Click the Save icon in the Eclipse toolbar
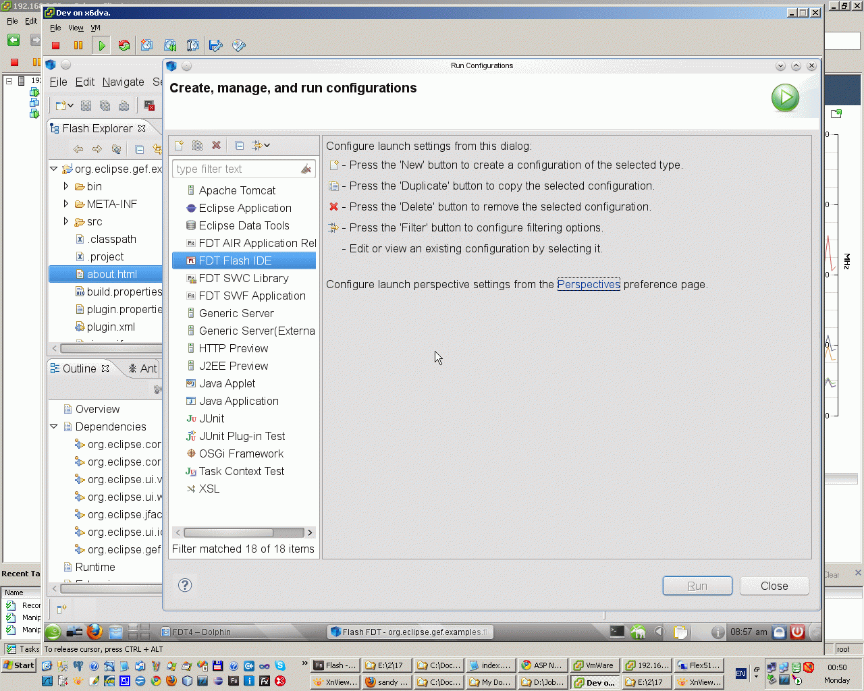The image size is (864, 691). click(86, 105)
